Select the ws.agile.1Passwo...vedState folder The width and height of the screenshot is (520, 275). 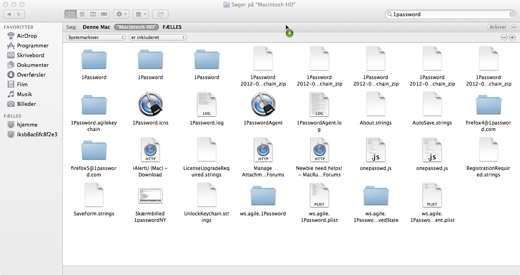click(376, 196)
